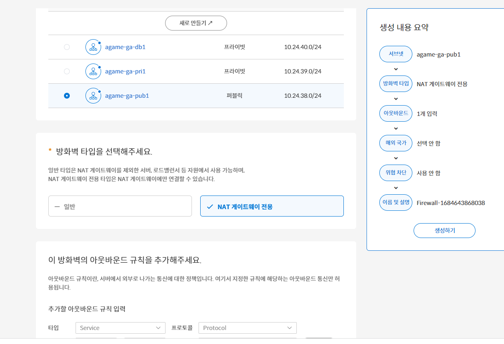This screenshot has width=504, height=344.
Task: Click the 10.24.40.0/24 CIDR cell
Action: coord(303,47)
